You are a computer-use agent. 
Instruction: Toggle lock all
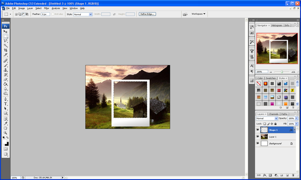coord(276,124)
